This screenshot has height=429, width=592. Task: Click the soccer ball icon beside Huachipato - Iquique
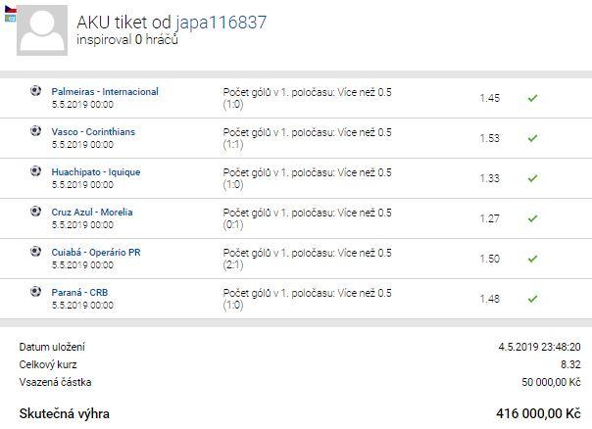click(35, 171)
